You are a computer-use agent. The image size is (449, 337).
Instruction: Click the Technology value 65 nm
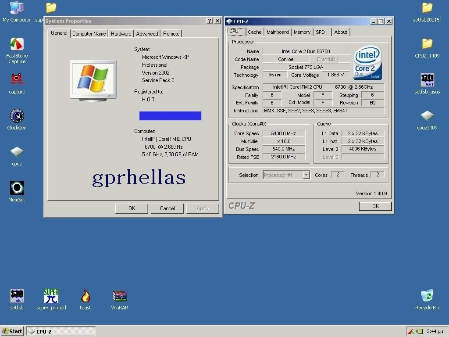click(275, 75)
